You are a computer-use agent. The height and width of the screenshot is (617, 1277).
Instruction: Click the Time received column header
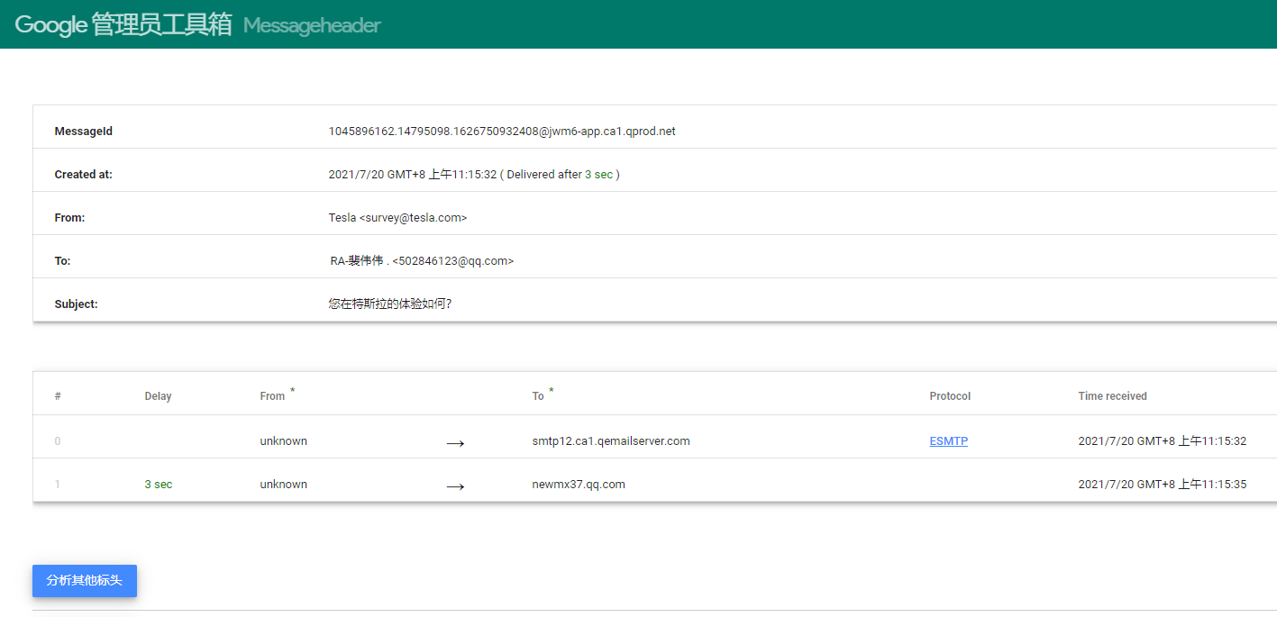pos(1114,395)
